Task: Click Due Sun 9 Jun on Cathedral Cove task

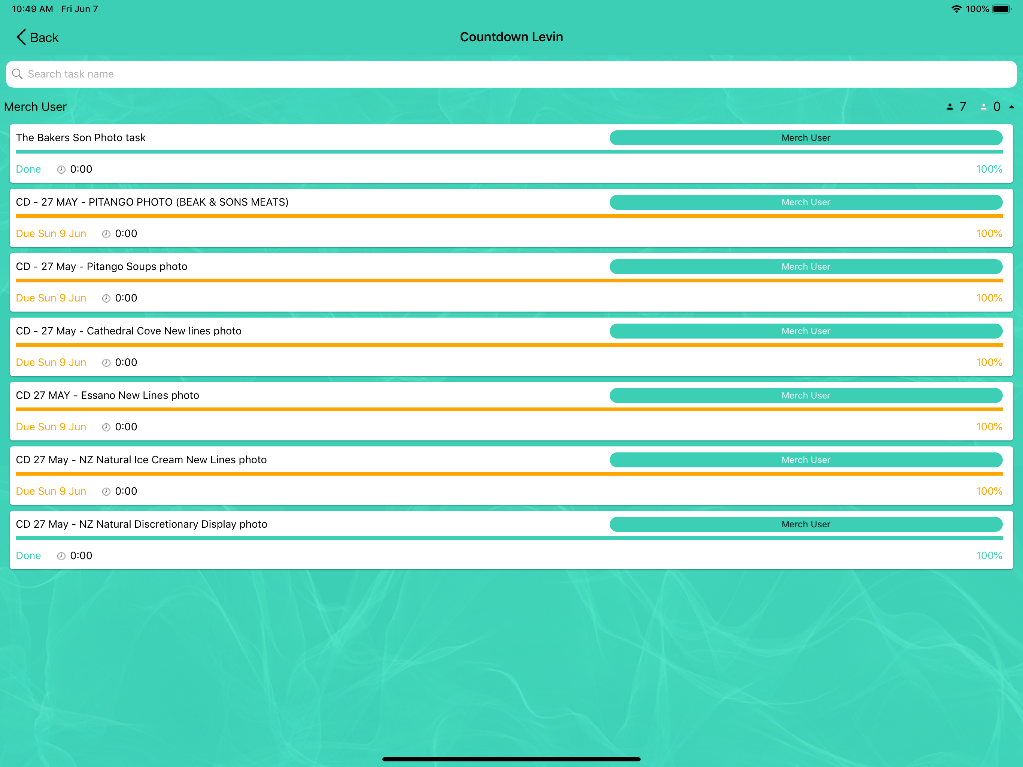Action: (x=51, y=362)
